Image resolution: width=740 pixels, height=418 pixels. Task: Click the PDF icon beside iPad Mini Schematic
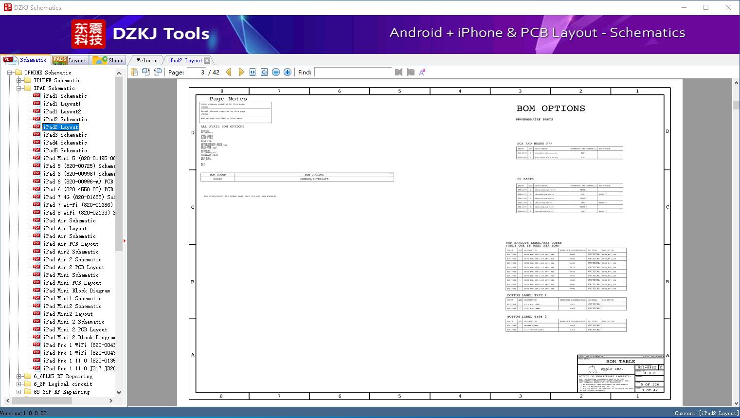point(36,275)
